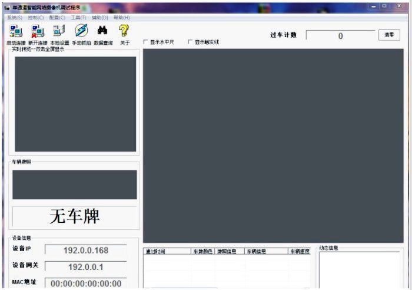Click the 设备网关 label

click(25, 265)
